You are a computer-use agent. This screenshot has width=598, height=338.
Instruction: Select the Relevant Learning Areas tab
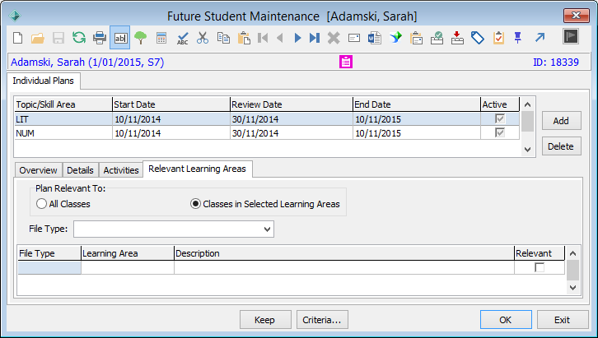[x=197, y=169]
